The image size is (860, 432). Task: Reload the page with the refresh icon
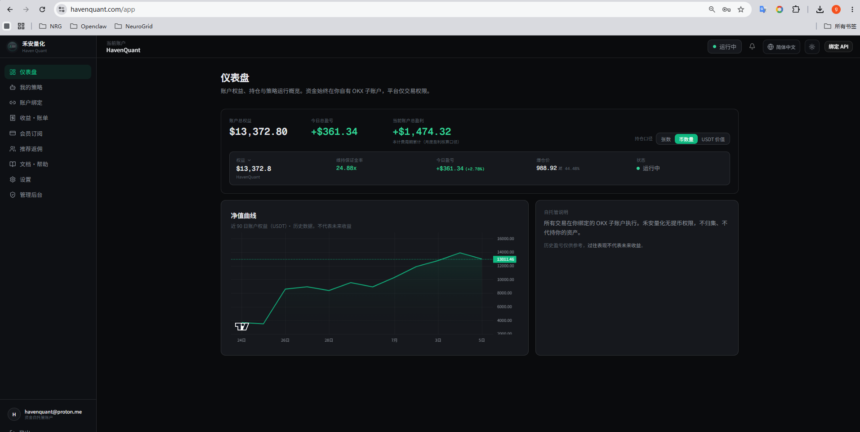[x=42, y=9]
